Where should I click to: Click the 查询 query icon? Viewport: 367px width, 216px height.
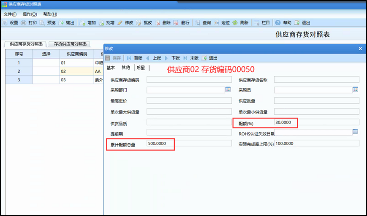[x=198, y=23]
